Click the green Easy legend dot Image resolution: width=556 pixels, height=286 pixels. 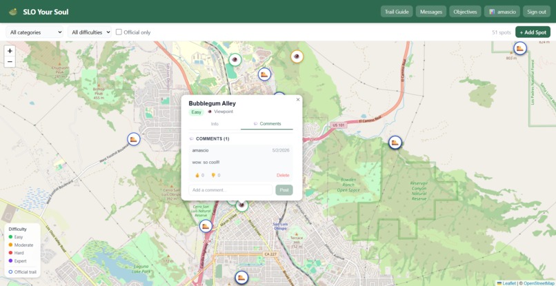[10, 237]
